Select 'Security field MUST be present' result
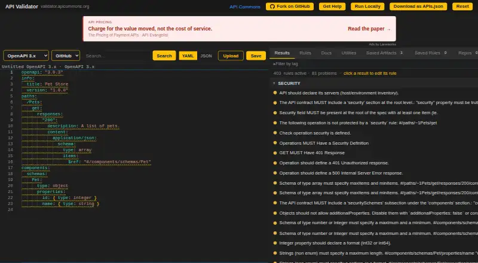Image resolution: width=478 pixels, height=263 pixels. click(x=358, y=112)
